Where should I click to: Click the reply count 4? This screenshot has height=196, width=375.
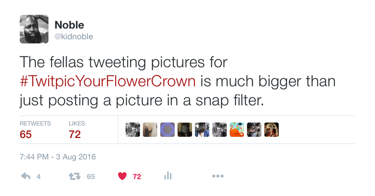tap(39, 176)
